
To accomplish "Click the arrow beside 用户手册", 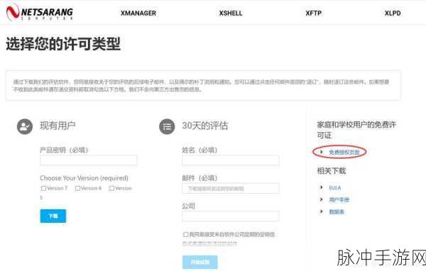I will 322,199.
